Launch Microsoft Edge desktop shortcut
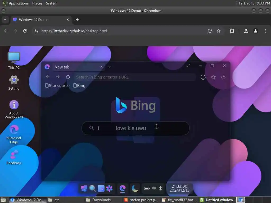The width and height of the screenshot is (271, 203). click(14, 134)
